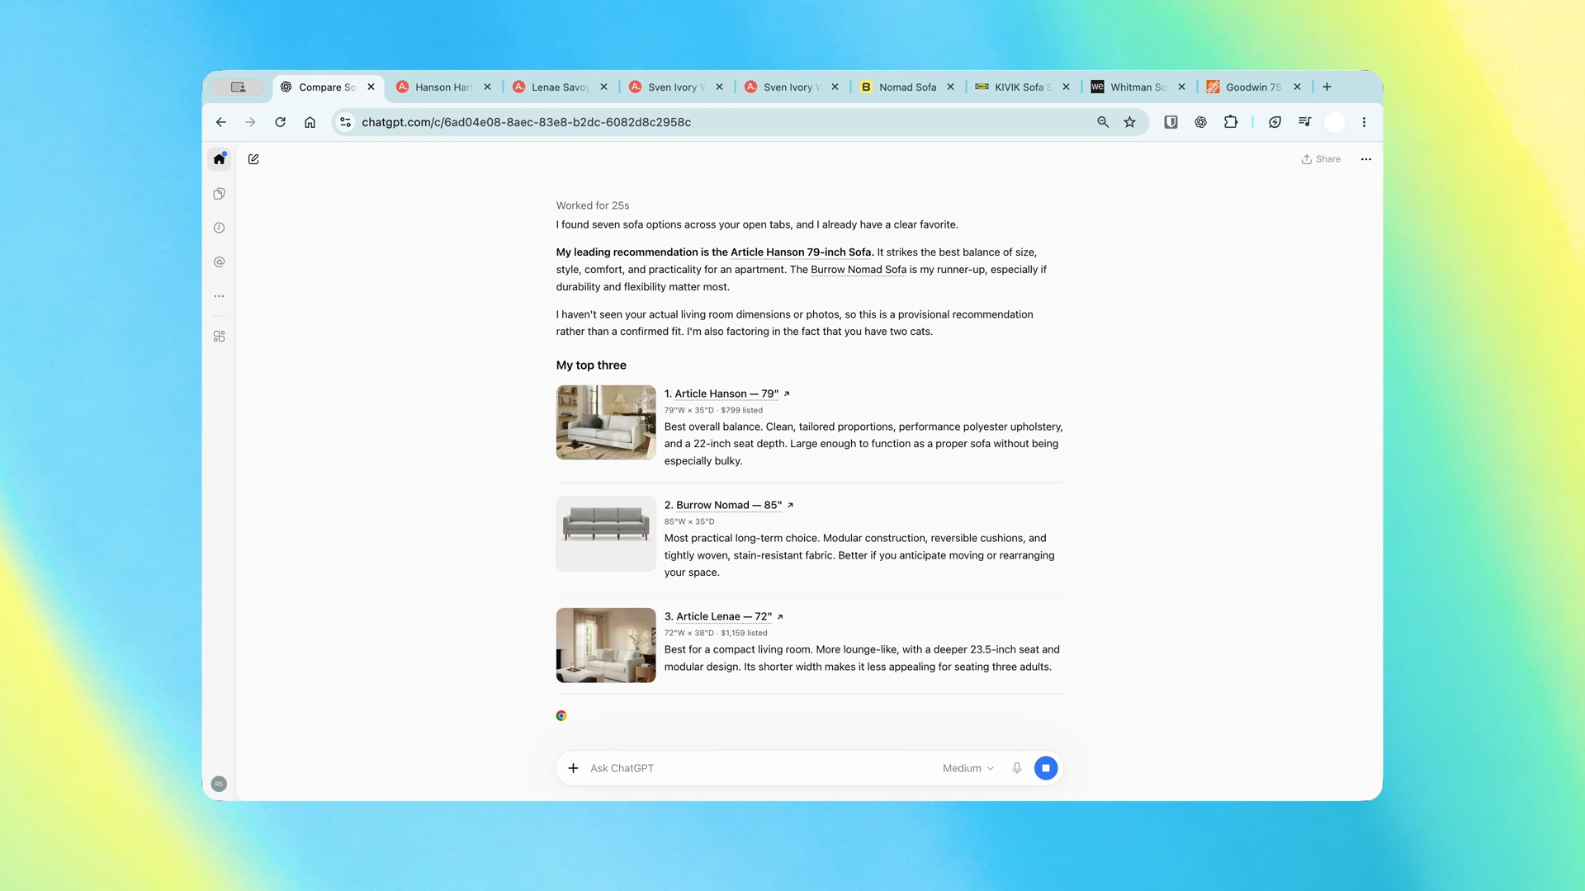Screen dimensions: 1585x891
Task: Open the zoom magnifier icon in address bar
Action: [x=1102, y=122]
